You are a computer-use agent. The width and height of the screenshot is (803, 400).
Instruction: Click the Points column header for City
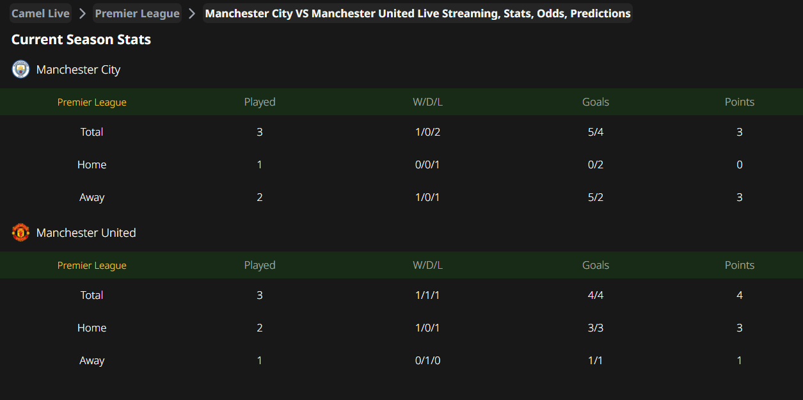coord(740,102)
